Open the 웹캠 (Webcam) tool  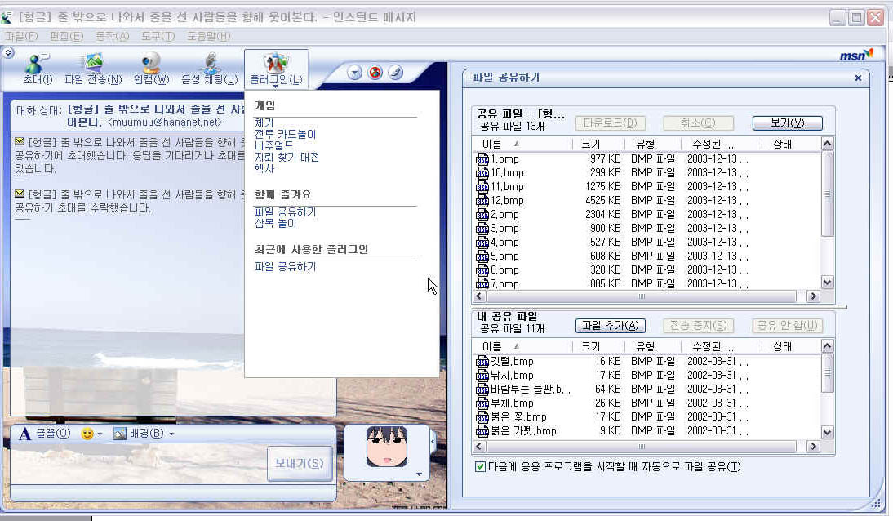[151, 69]
